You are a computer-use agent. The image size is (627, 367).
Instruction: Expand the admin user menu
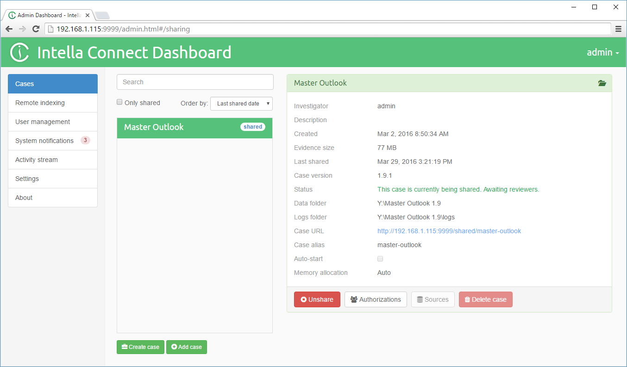(602, 52)
